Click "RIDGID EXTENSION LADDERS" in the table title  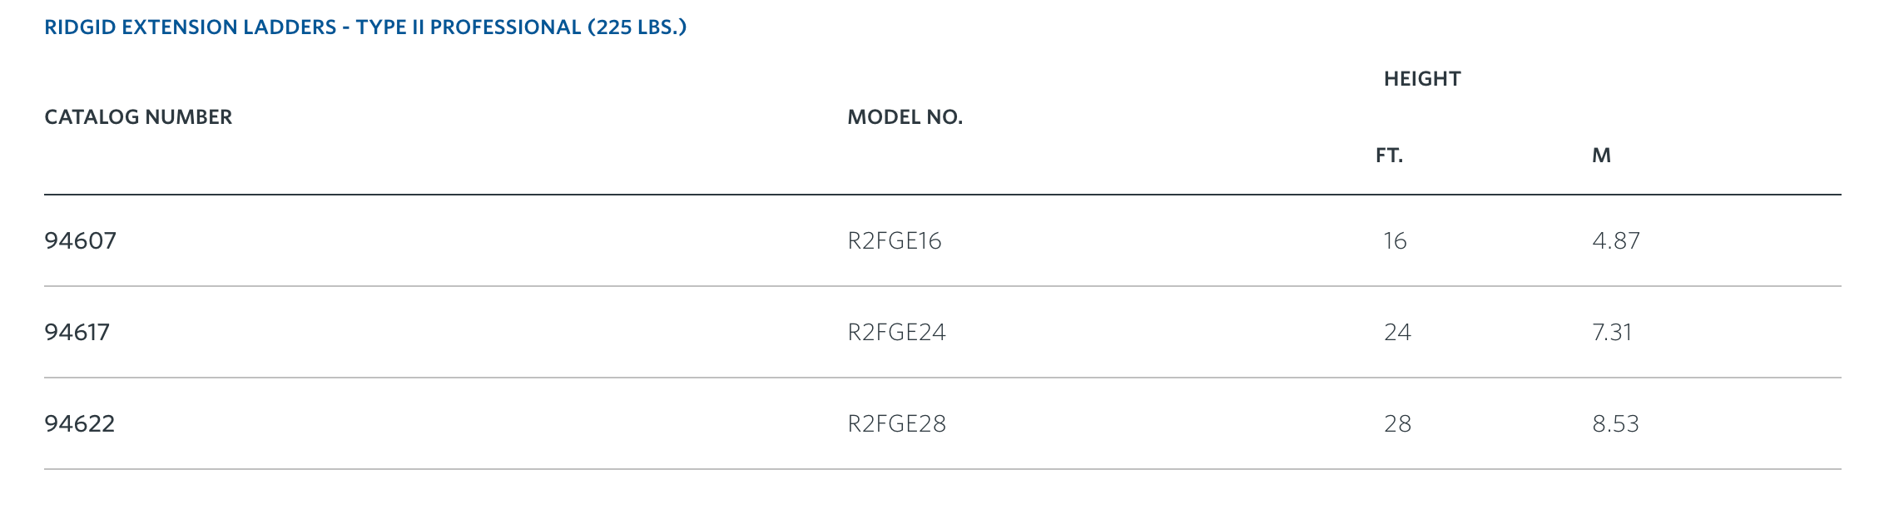[x=191, y=27]
